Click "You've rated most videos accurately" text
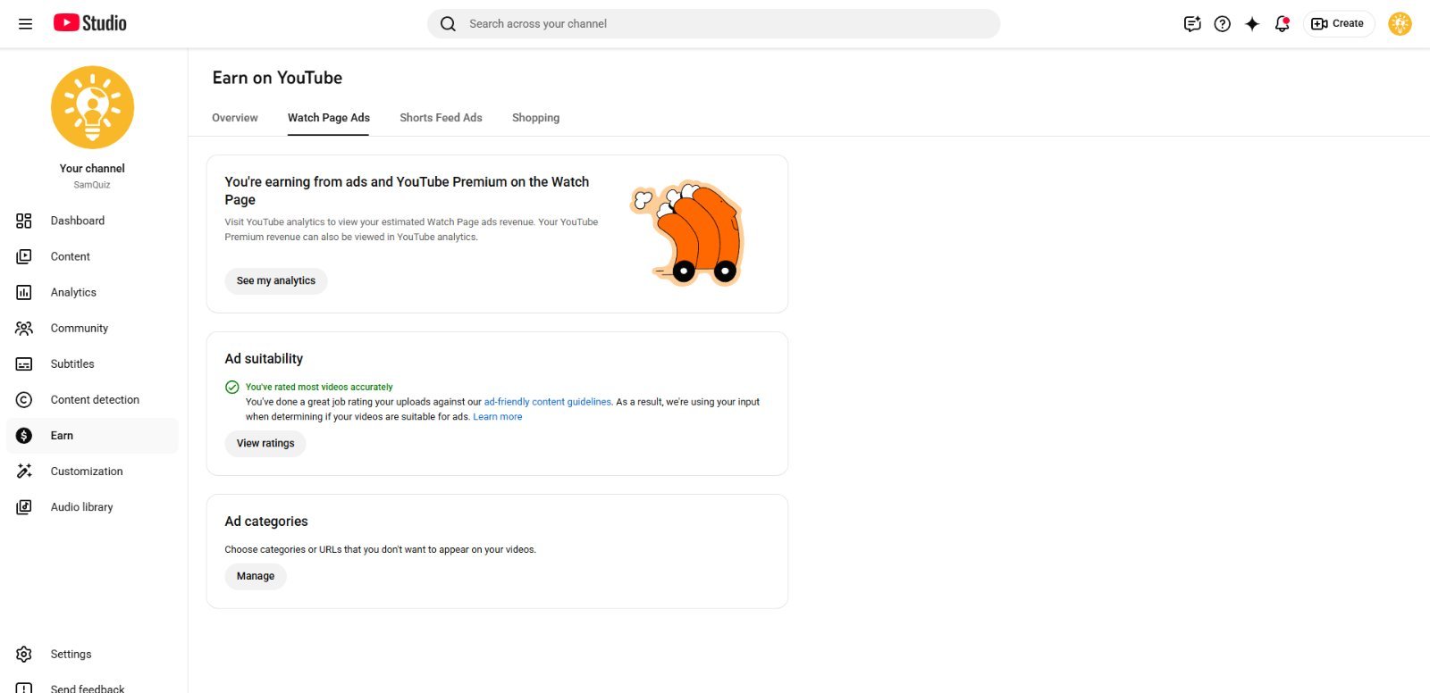This screenshot has height=693, width=1430. 319,387
